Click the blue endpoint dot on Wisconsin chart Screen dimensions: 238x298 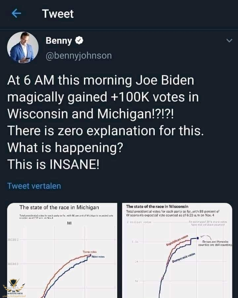point(198,238)
